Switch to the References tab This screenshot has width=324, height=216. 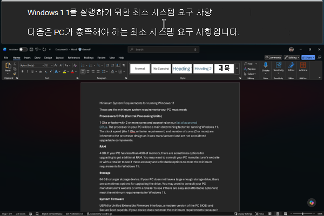click(x=74, y=58)
